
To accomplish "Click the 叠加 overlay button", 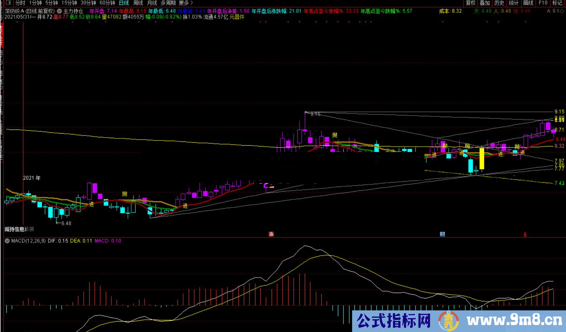I will tap(485, 3).
